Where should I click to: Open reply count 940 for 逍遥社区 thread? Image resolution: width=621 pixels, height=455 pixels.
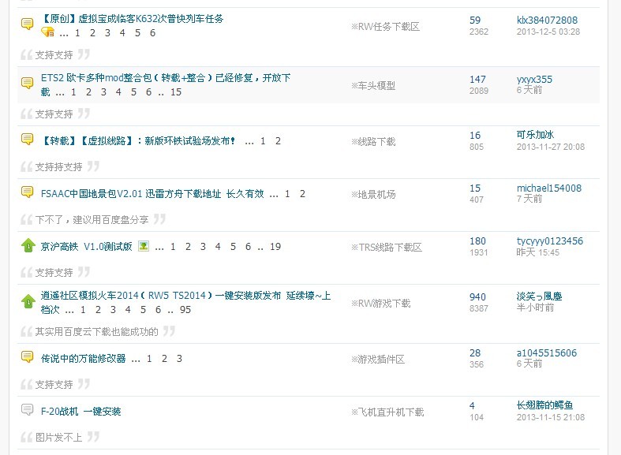[x=477, y=297]
